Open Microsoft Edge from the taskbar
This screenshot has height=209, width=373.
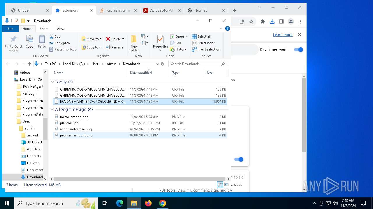pyautogui.click(x=120, y=203)
